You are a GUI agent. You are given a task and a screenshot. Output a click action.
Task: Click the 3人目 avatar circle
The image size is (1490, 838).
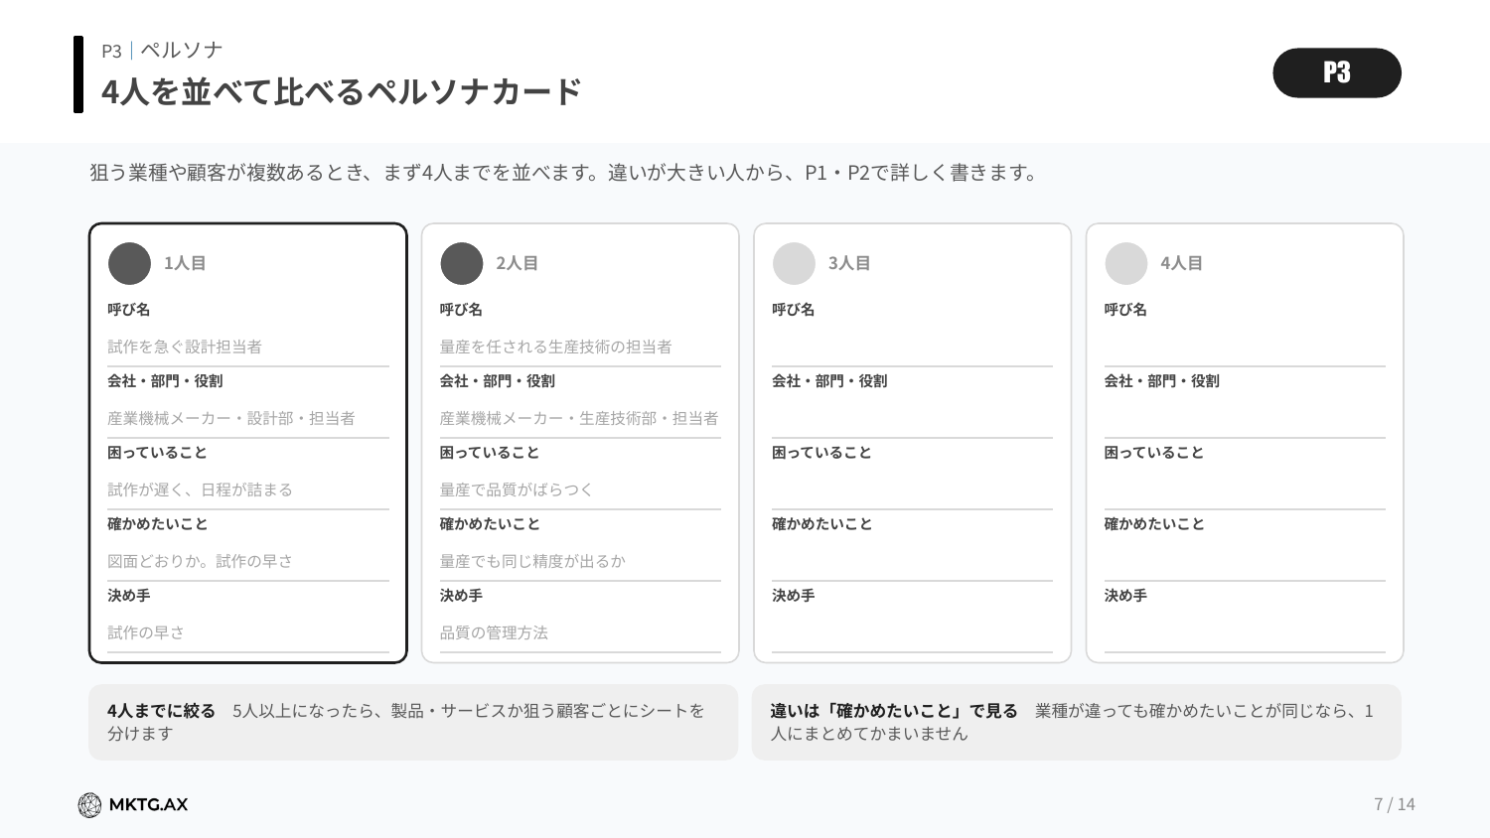[x=794, y=263]
